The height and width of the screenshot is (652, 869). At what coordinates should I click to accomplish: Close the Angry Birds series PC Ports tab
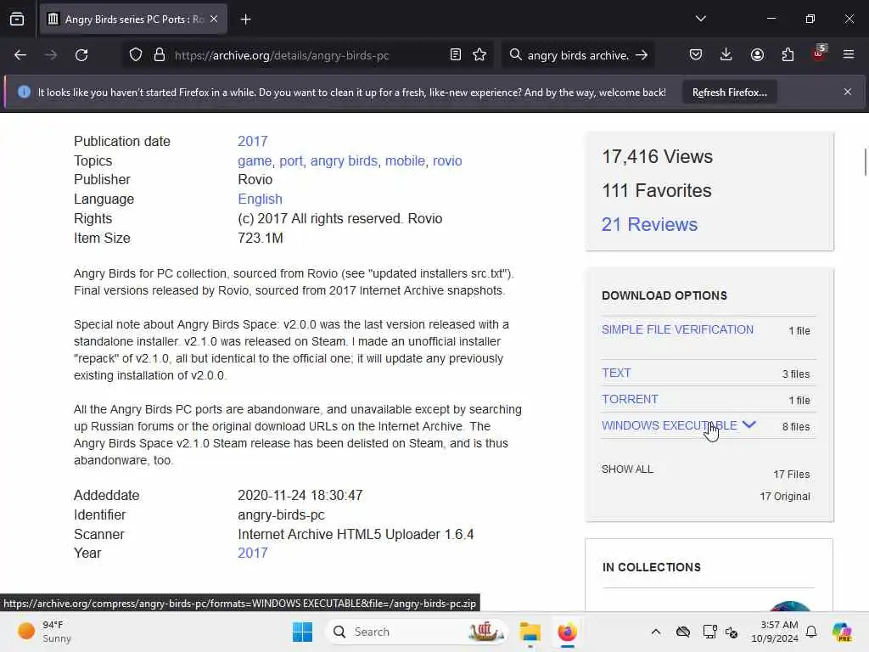214,19
